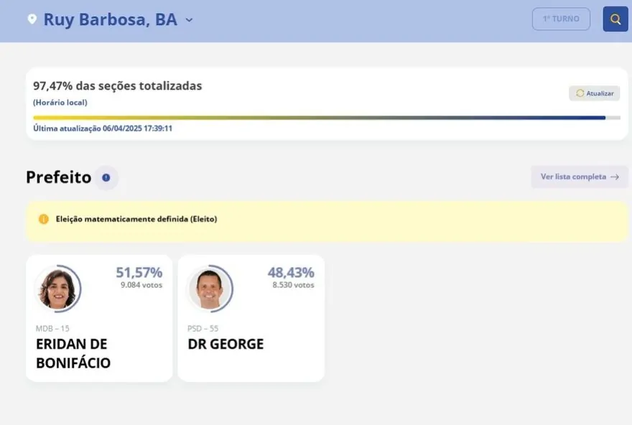This screenshot has height=425, width=632.
Task: Open Eridan de Bonifácio's candidate photo
Action: click(x=57, y=289)
